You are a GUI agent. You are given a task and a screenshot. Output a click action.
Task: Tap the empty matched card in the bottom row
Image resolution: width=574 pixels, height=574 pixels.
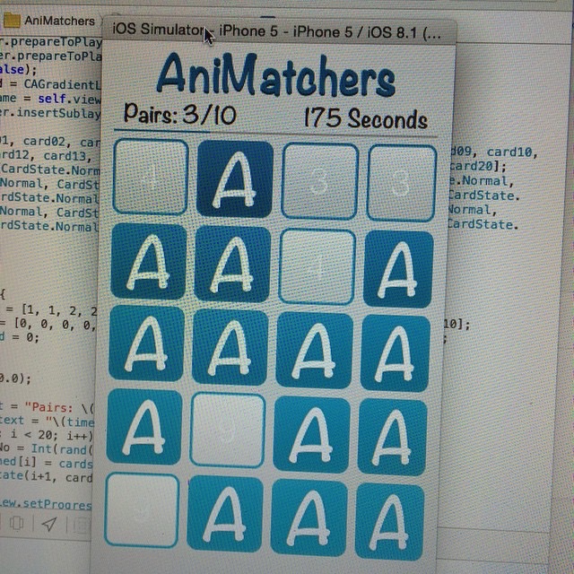click(x=142, y=510)
